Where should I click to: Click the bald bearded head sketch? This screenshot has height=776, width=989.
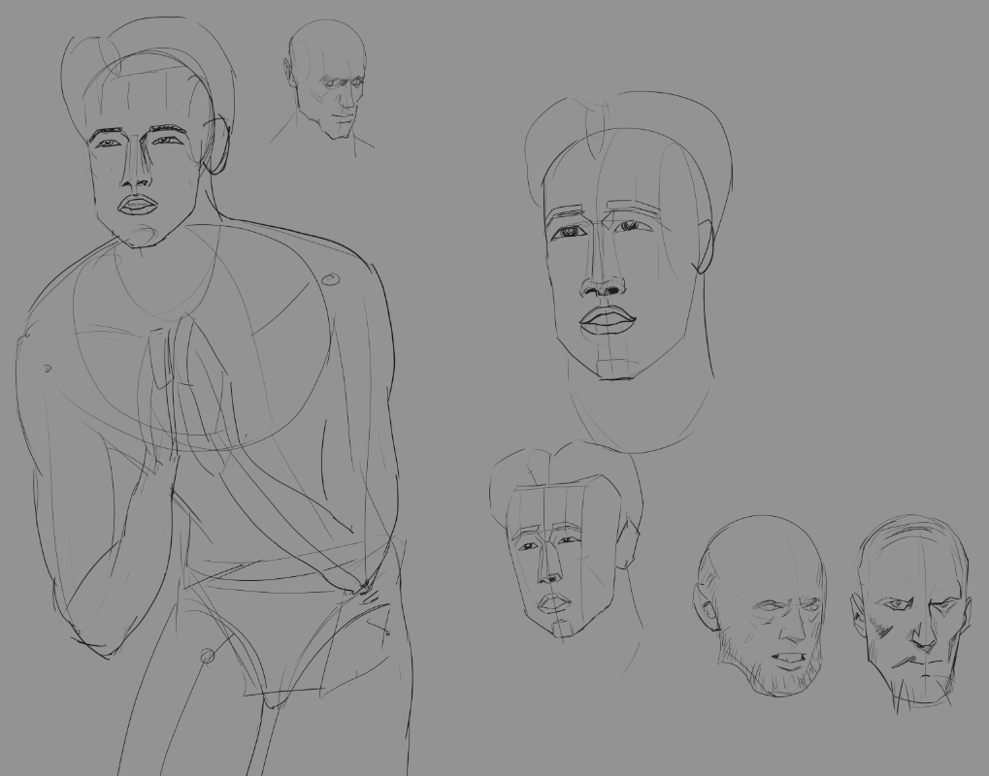pos(760,606)
